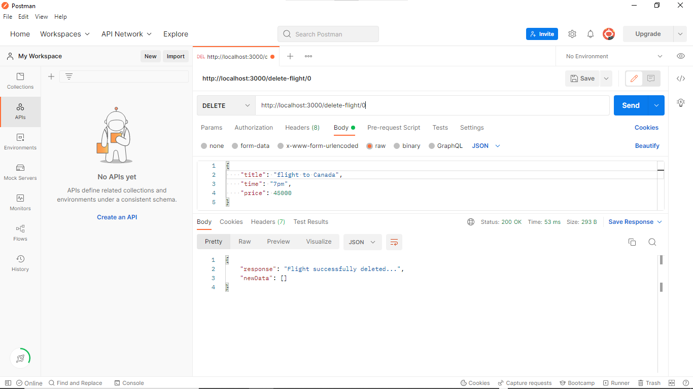
Task: Click Beautify link for request body
Action: 647,146
